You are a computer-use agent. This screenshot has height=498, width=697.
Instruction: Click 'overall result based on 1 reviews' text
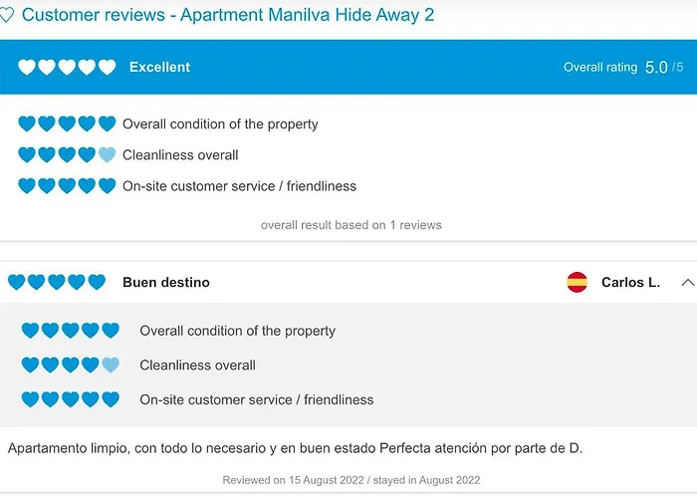[x=351, y=225]
